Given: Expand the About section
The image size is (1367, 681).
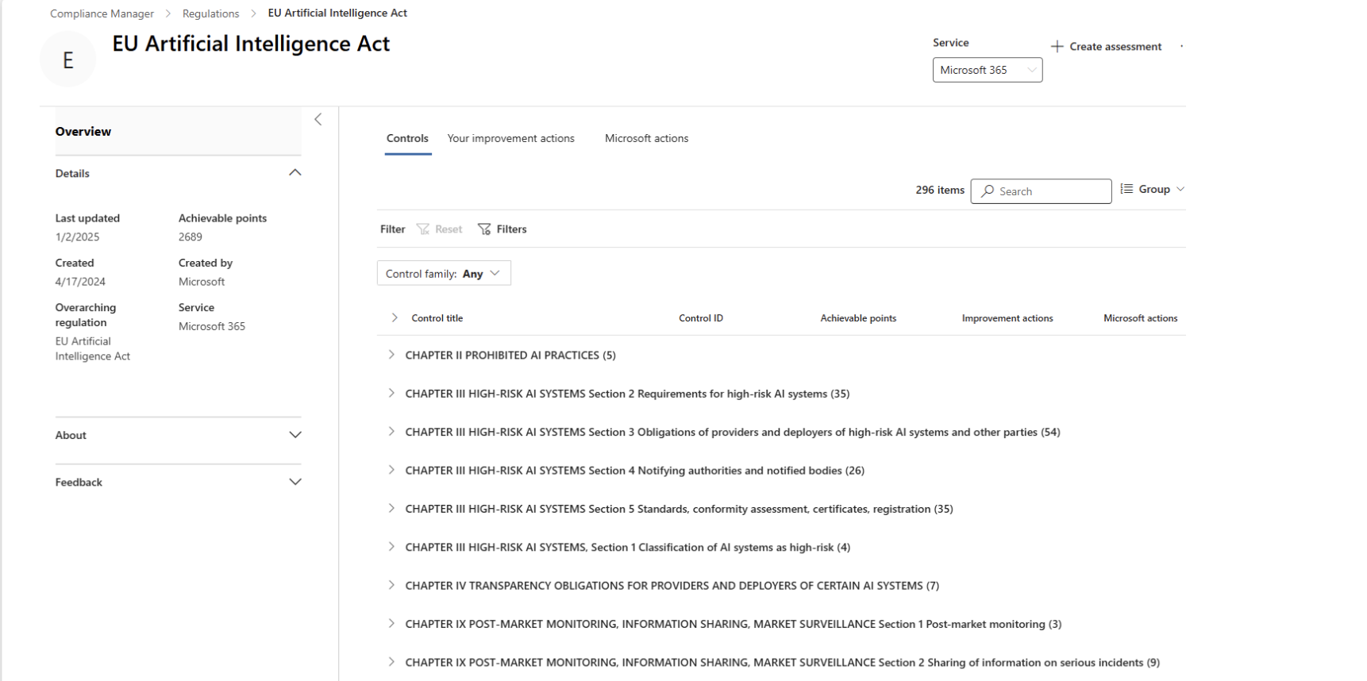Looking at the screenshot, I should 295,435.
